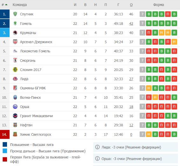
Task: Click the Химик Светлогорск crest icon
Action: point(15,134)
